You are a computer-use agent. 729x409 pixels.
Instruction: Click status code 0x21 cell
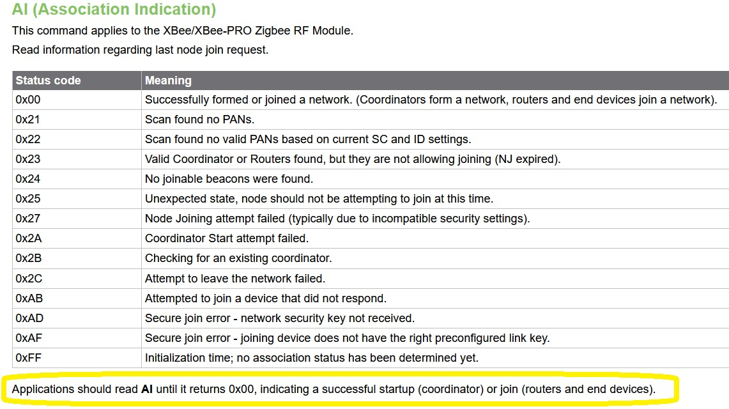pyautogui.click(x=77, y=120)
